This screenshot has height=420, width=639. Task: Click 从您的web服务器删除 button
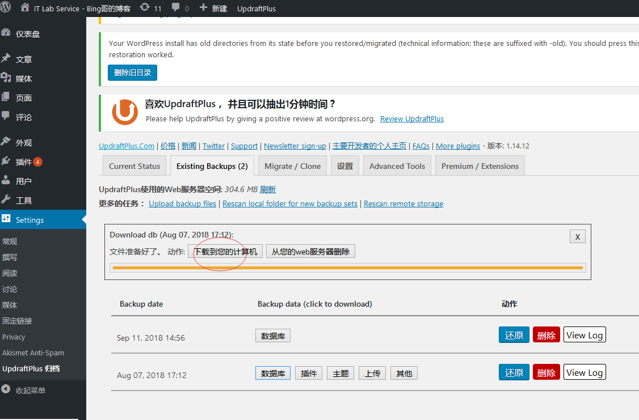310,252
